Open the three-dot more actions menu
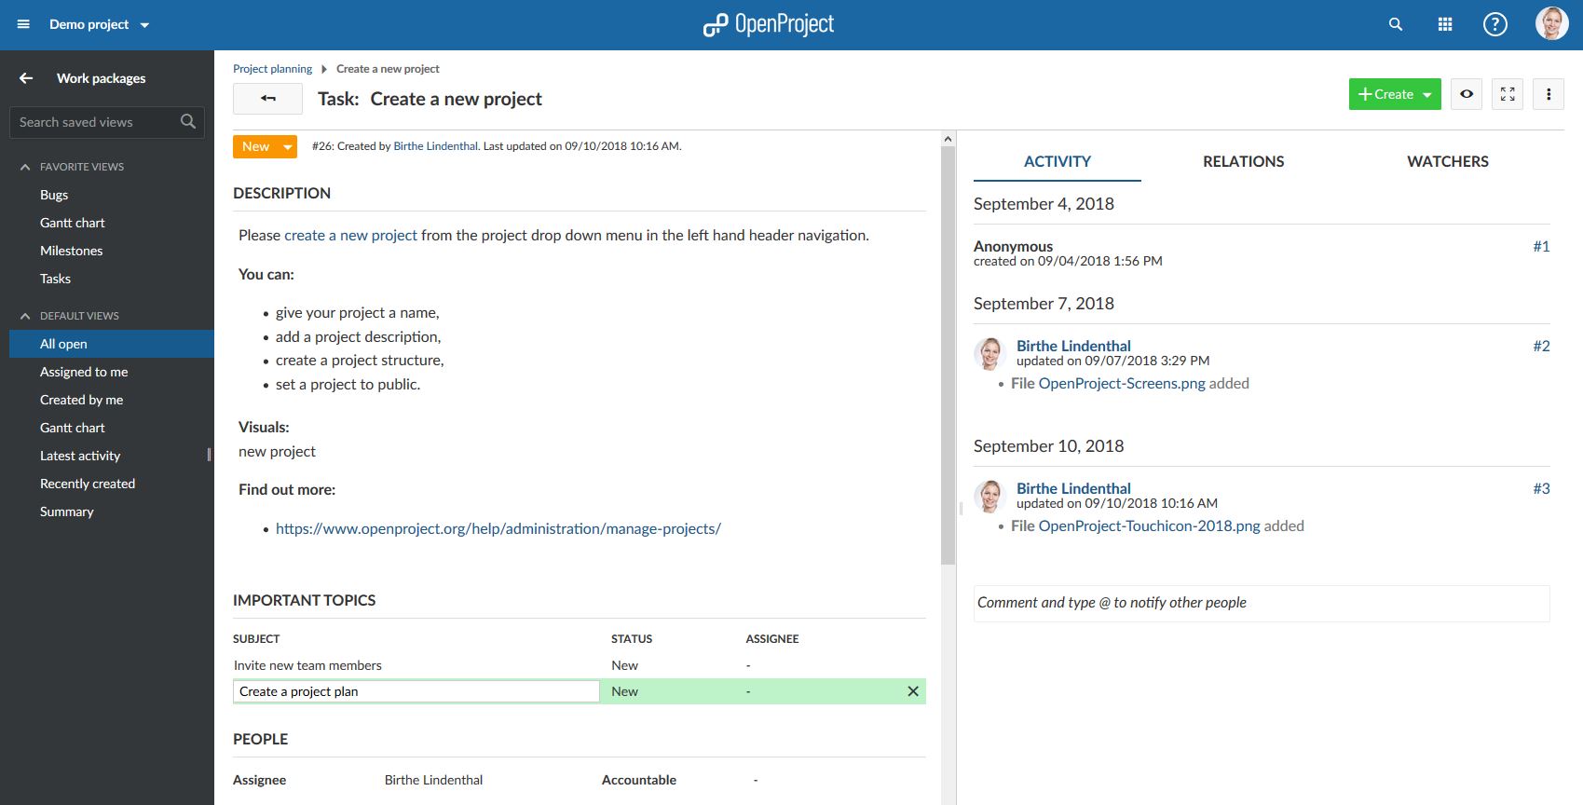Screen dimensions: 1583x805 click(1549, 94)
